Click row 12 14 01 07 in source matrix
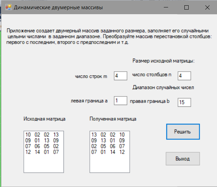This screenshot has height=187, width=217. [x=42, y=152]
